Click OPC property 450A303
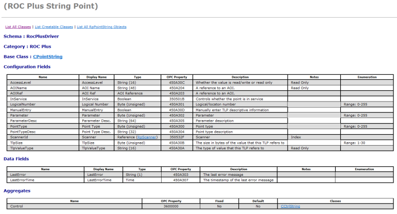The image size is (397, 214). [x=181, y=175]
